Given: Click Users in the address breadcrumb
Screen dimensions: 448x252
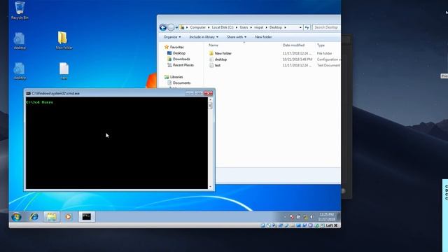Looking at the screenshot, I should [x=244, y=27].
